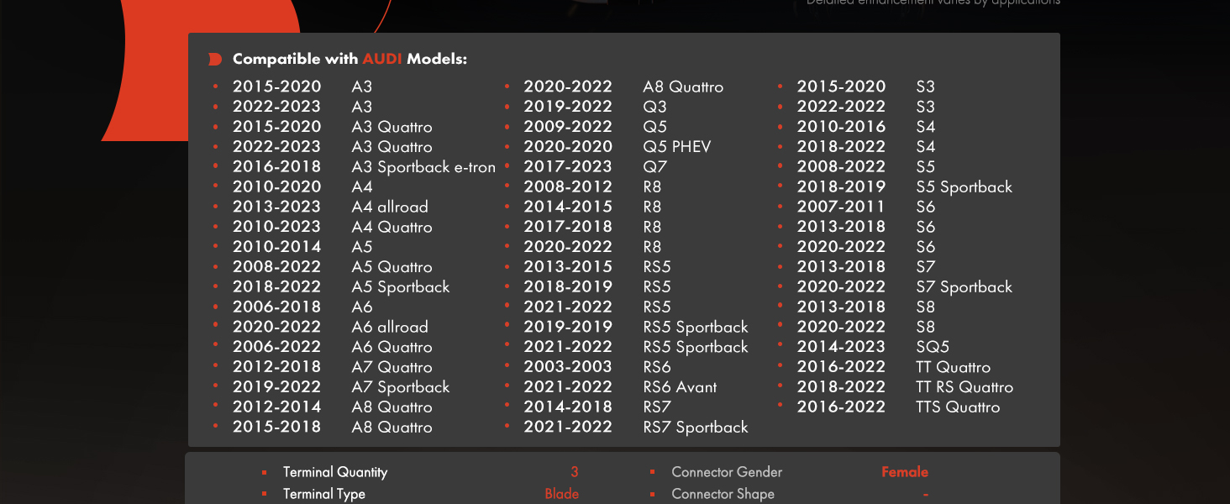Select the '2017-2018' year range for R8
The width and height of the screenshot is (1230, 504).
click(568, 227)
